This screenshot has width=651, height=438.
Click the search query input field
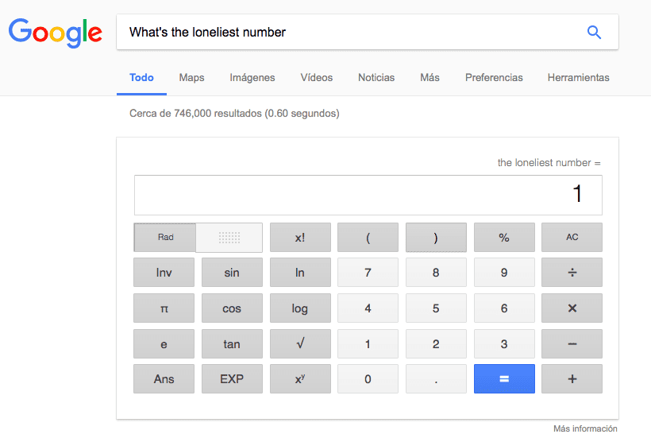click(x=349, y=33)
